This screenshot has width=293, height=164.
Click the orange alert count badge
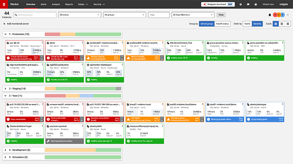click(279, 15)
